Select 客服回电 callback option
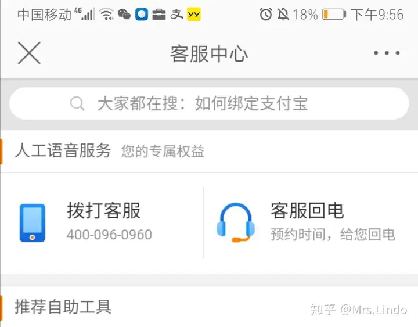418x327 pixels. point(307,210)
